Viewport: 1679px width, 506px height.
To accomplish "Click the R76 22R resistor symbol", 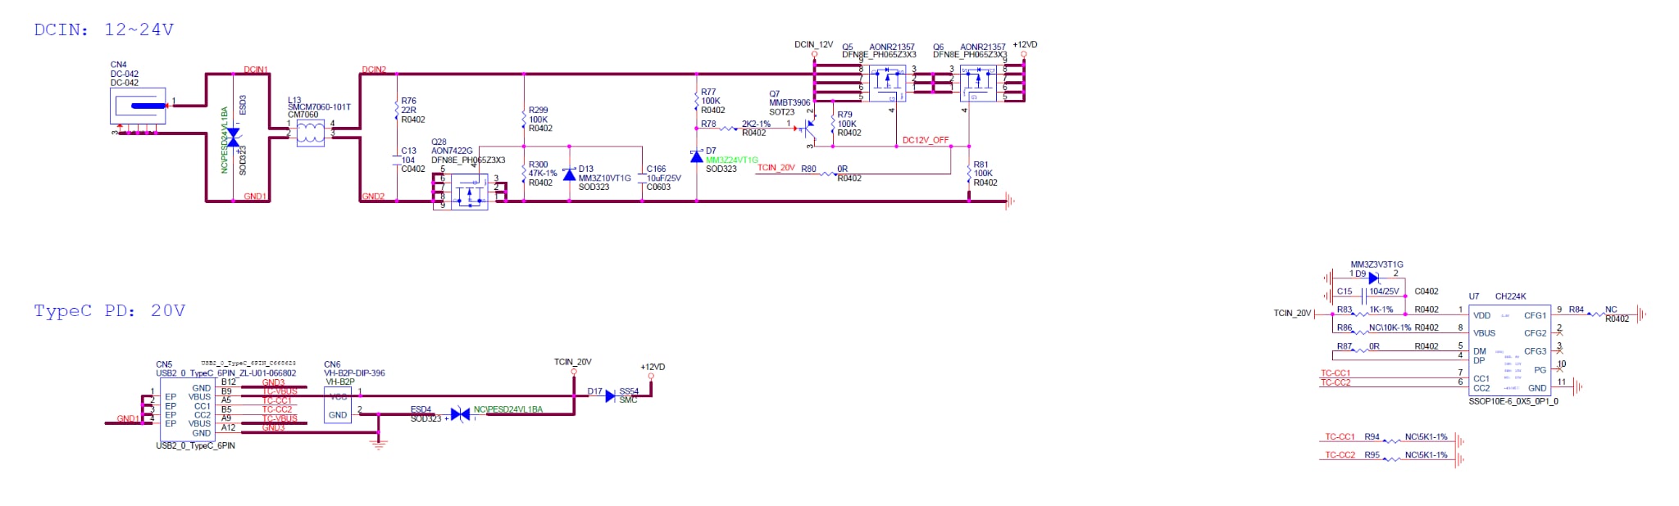I will 397,107.
